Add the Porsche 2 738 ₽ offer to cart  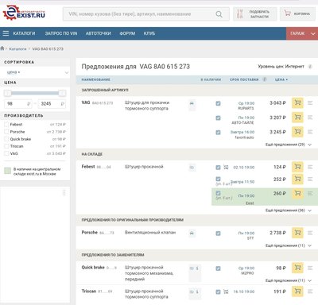pos(297,233)
